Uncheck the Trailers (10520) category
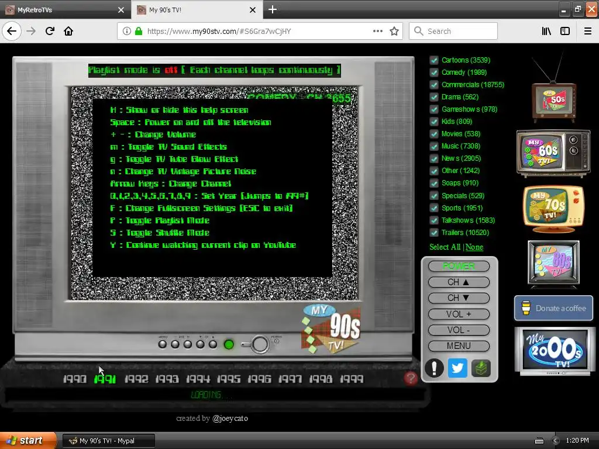Viewport: 599px width, 449px height. [434, 233]
